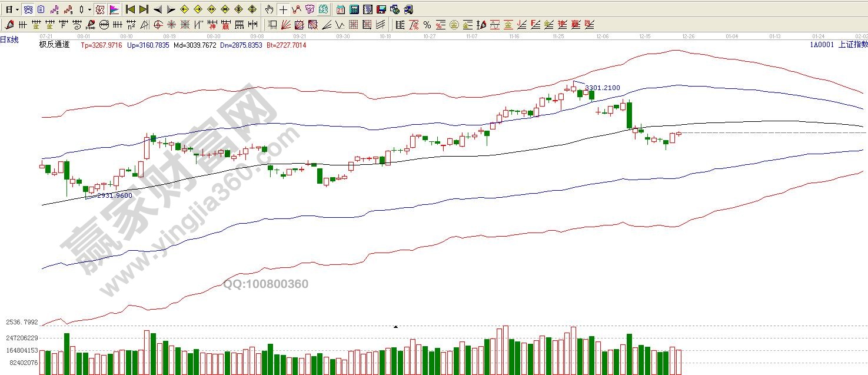Click the floppy disk save icon
868x375 pixels.
pos(381,10)
